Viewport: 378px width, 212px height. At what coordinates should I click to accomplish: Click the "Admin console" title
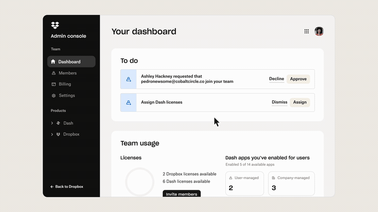click(x=69, y=36)
